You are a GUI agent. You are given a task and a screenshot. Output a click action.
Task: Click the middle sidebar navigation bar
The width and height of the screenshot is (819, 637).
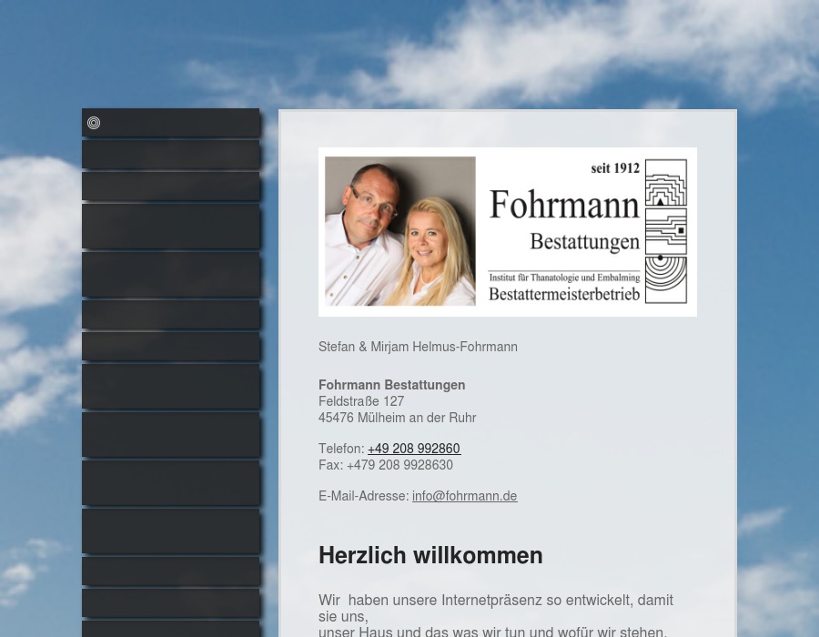pos(171,387)
